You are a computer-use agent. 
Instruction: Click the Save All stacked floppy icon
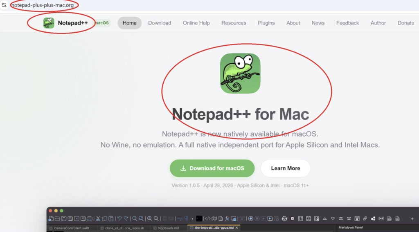[70, 219]
